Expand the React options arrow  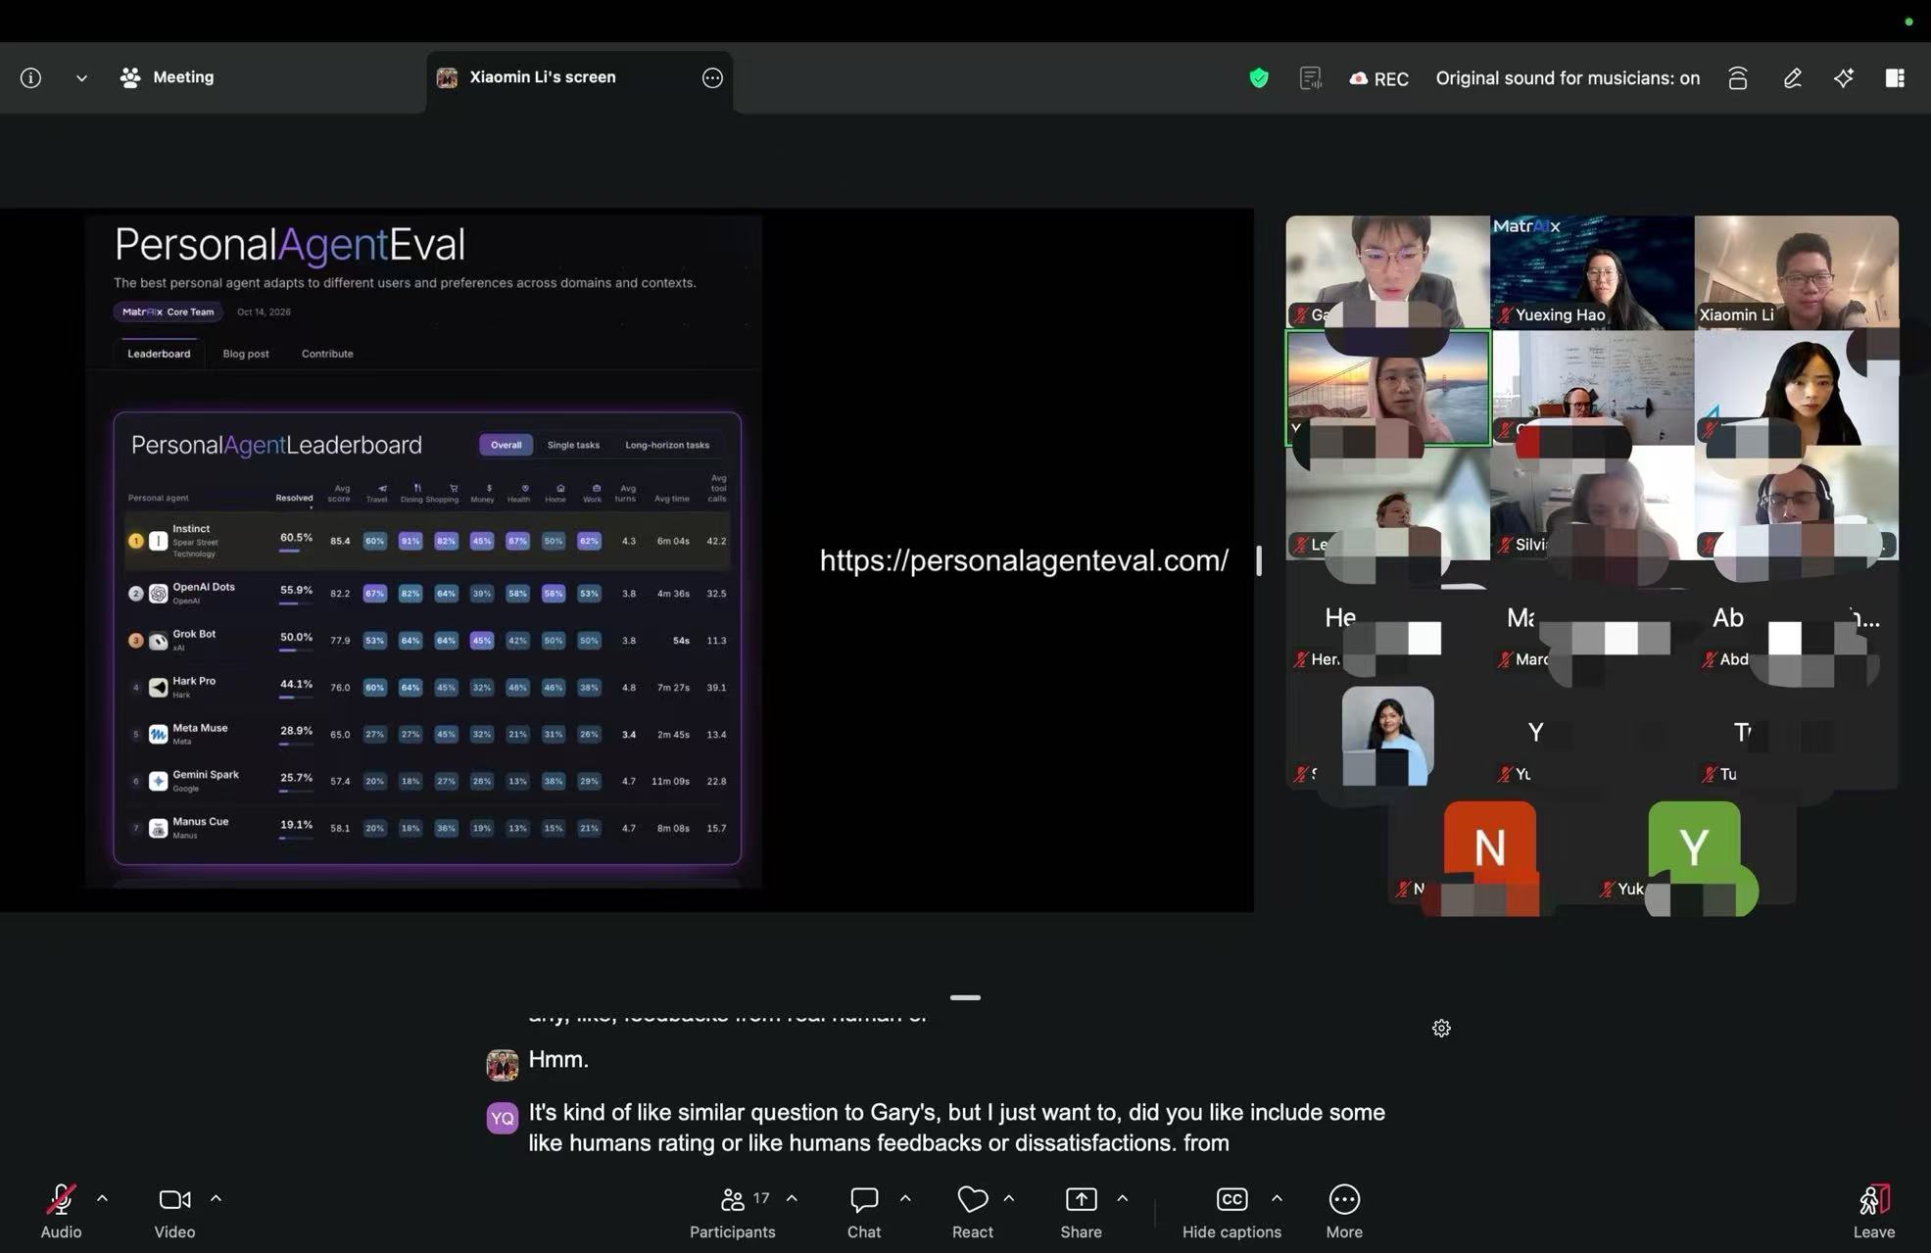pyautogui.click(x=1009, y=1198)
